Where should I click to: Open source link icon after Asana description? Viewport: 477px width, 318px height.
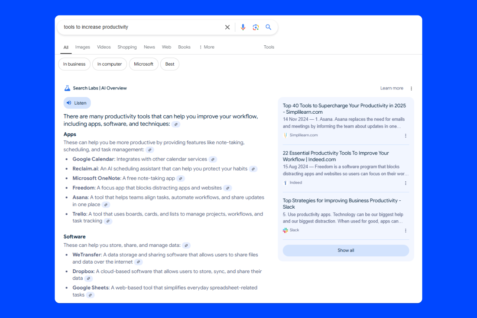point(106,205)
